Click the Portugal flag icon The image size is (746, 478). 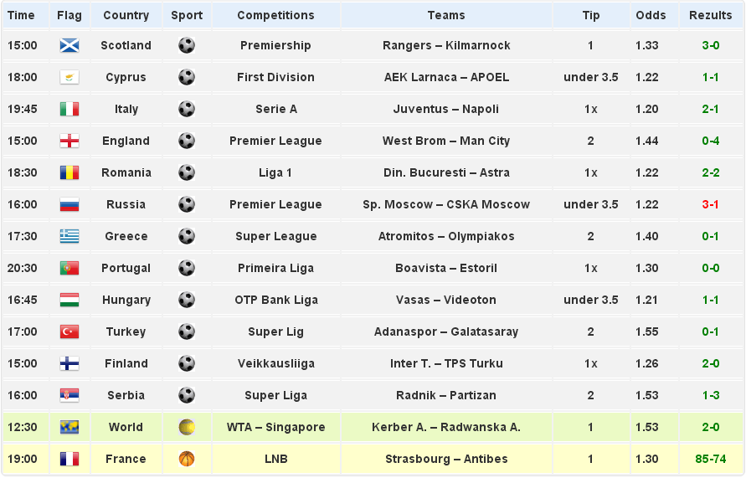69,268
